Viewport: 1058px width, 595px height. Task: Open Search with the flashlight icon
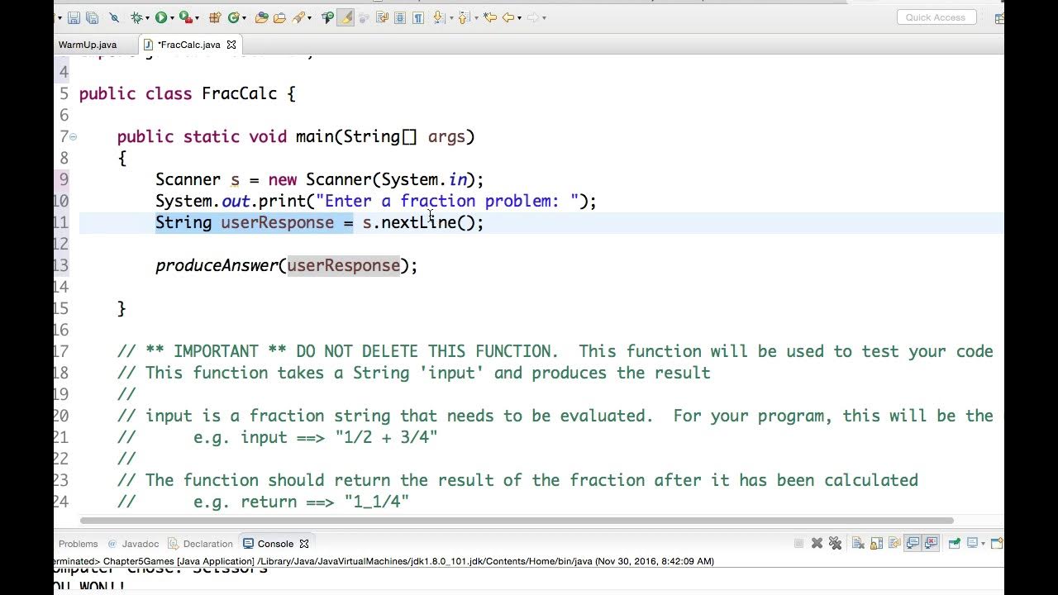click(x=298, y=17)
